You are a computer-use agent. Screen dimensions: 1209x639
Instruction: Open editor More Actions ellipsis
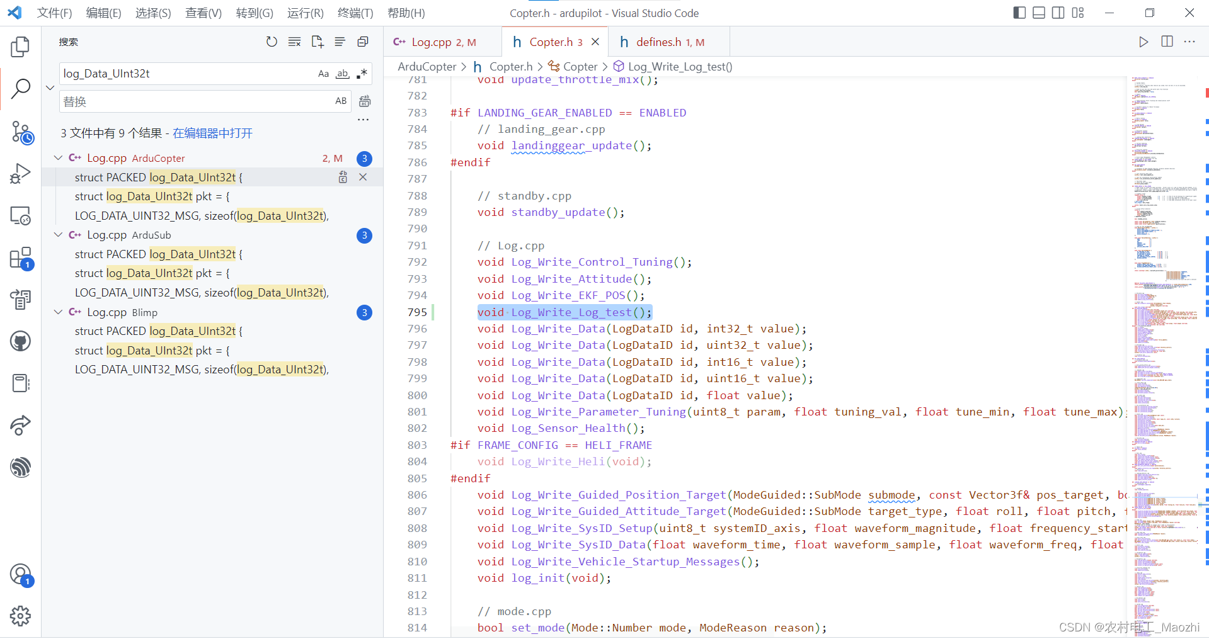pyautogui.click(x=1189, y=42)
